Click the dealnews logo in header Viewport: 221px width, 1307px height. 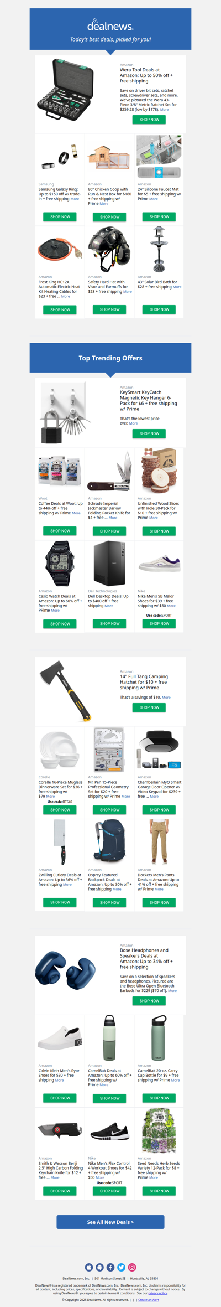(110, 25)
